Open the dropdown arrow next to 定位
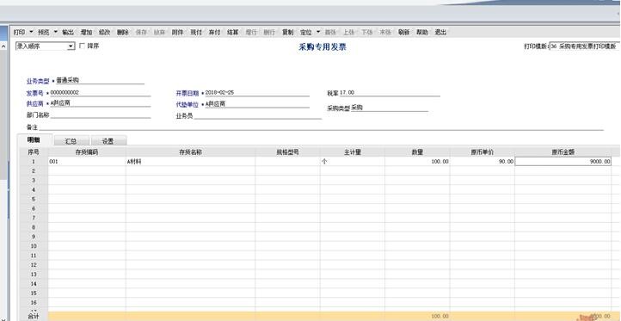621x321 pixels. click(x=318, y=32)
